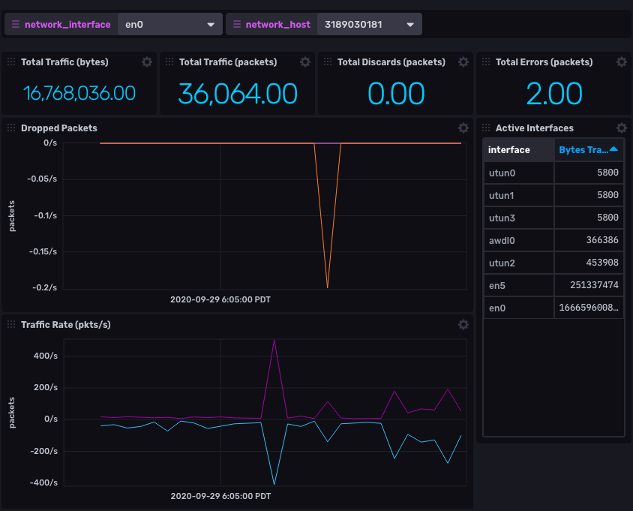Click the network_interface variable label icon
This screenshot has width=633, height=511.
tap(14, 23)
